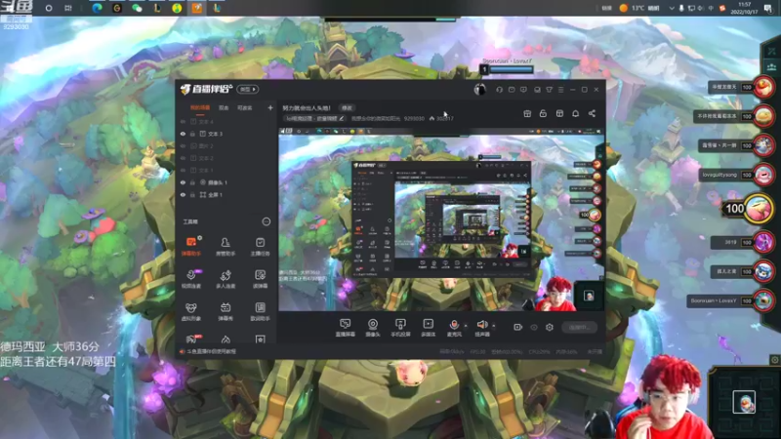Select the active orange scene tab

pyautogui.click(x=200, y=107)
